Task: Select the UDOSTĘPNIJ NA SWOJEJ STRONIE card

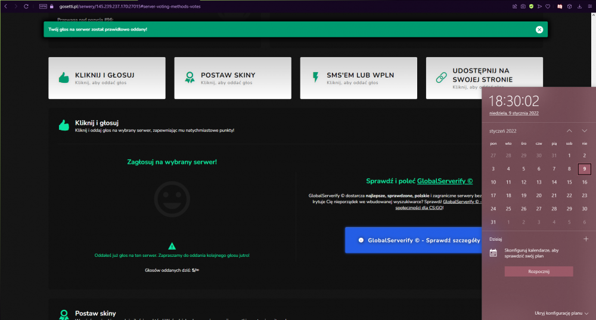Action: coord(484,78)
